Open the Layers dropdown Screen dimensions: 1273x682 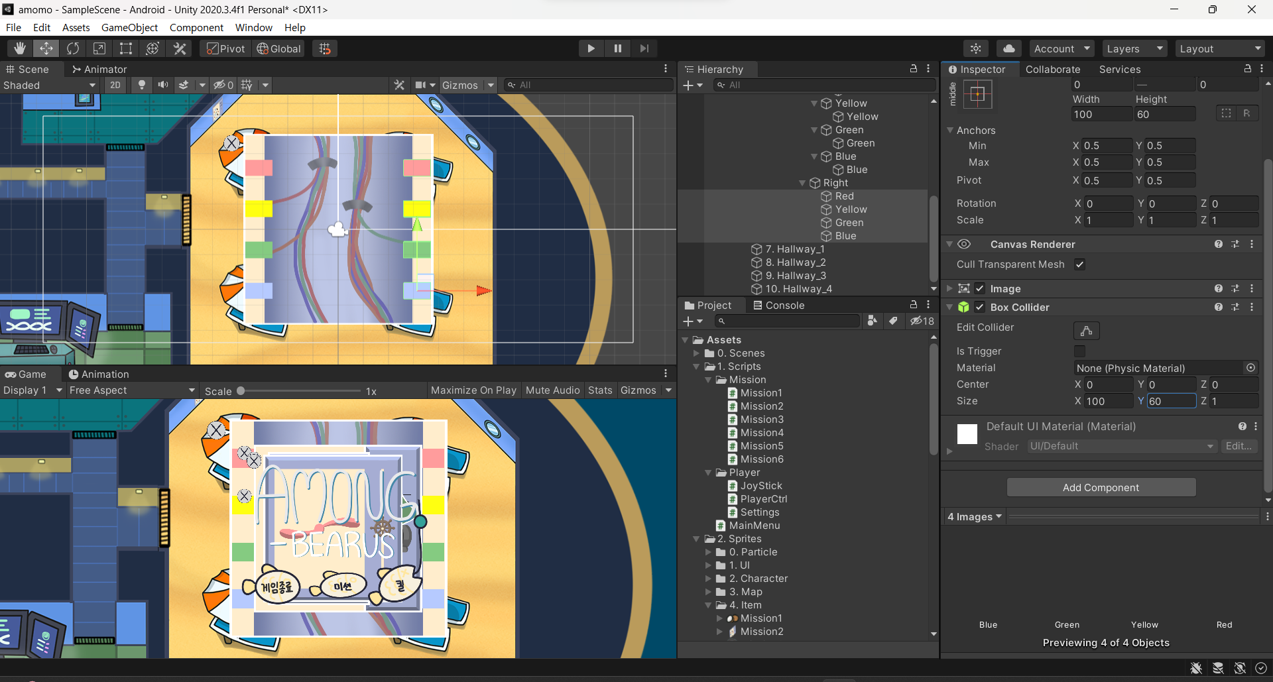(x=1134, y=48)
